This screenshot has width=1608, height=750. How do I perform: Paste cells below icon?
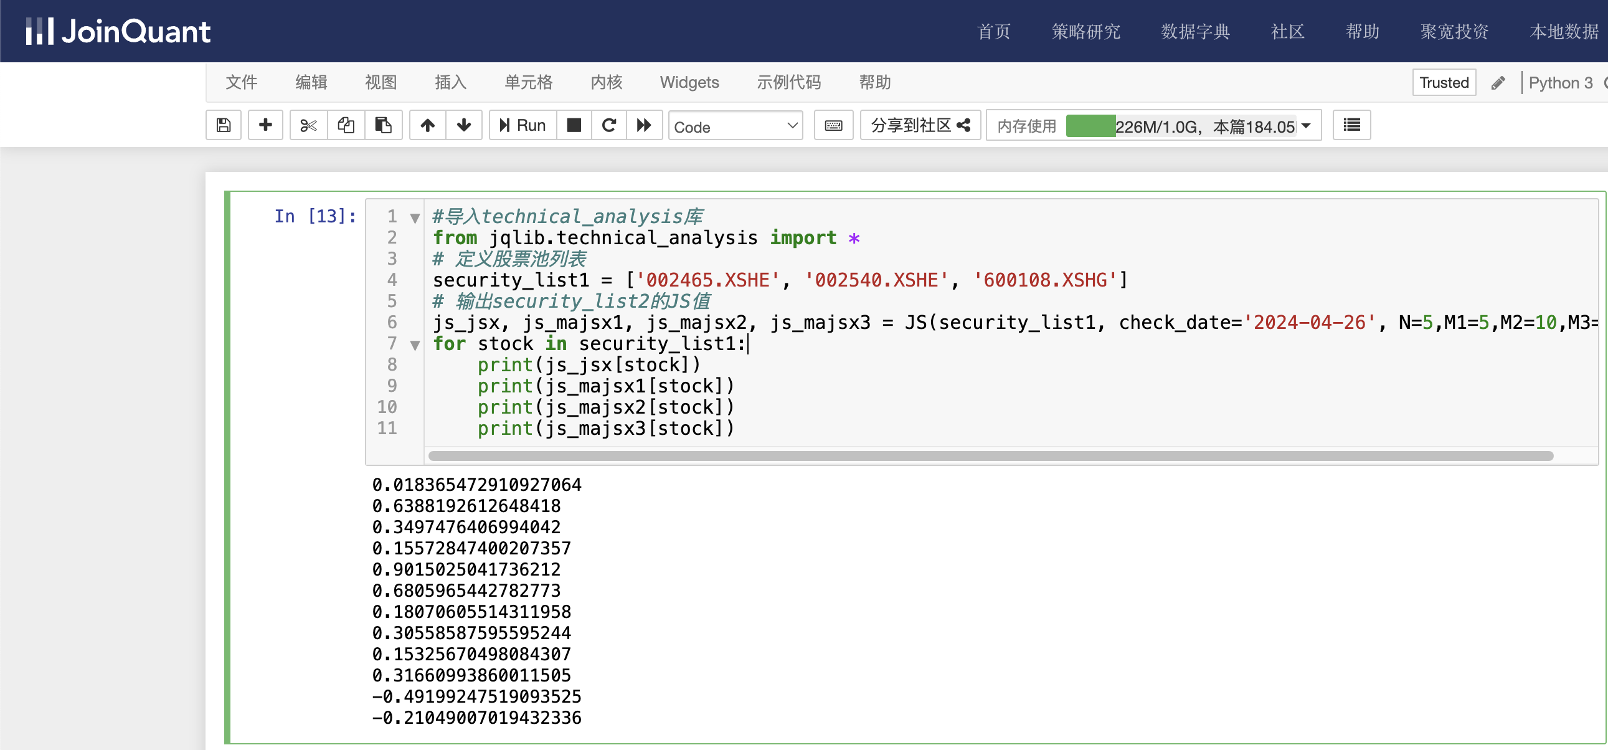tap(383, 126)
